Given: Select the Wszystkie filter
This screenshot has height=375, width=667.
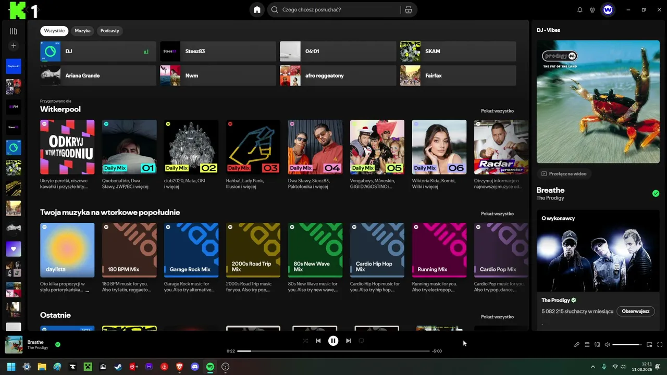Looking at the screenshot, I should point(54,31).
